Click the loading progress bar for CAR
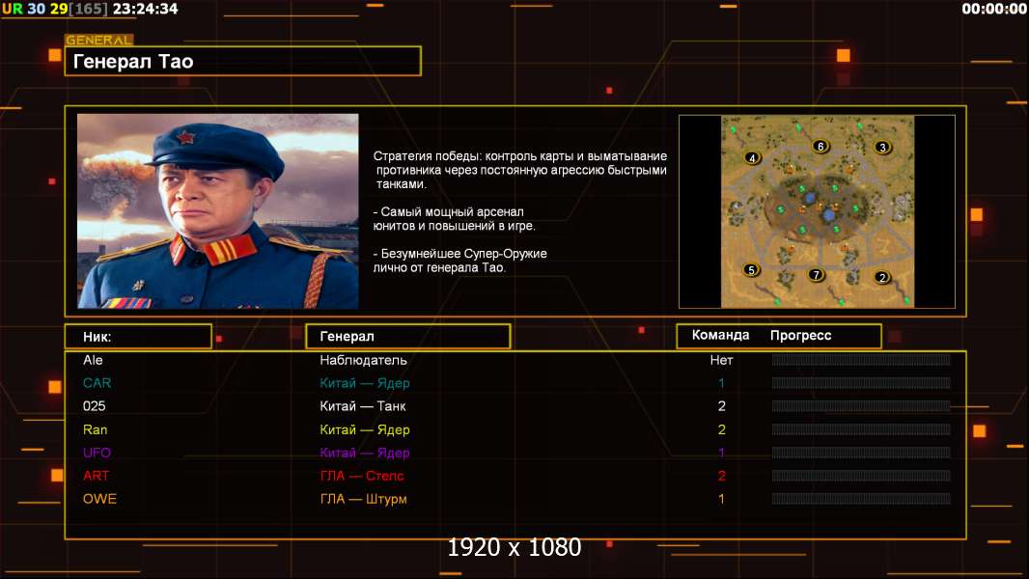 tap(861, 383)
